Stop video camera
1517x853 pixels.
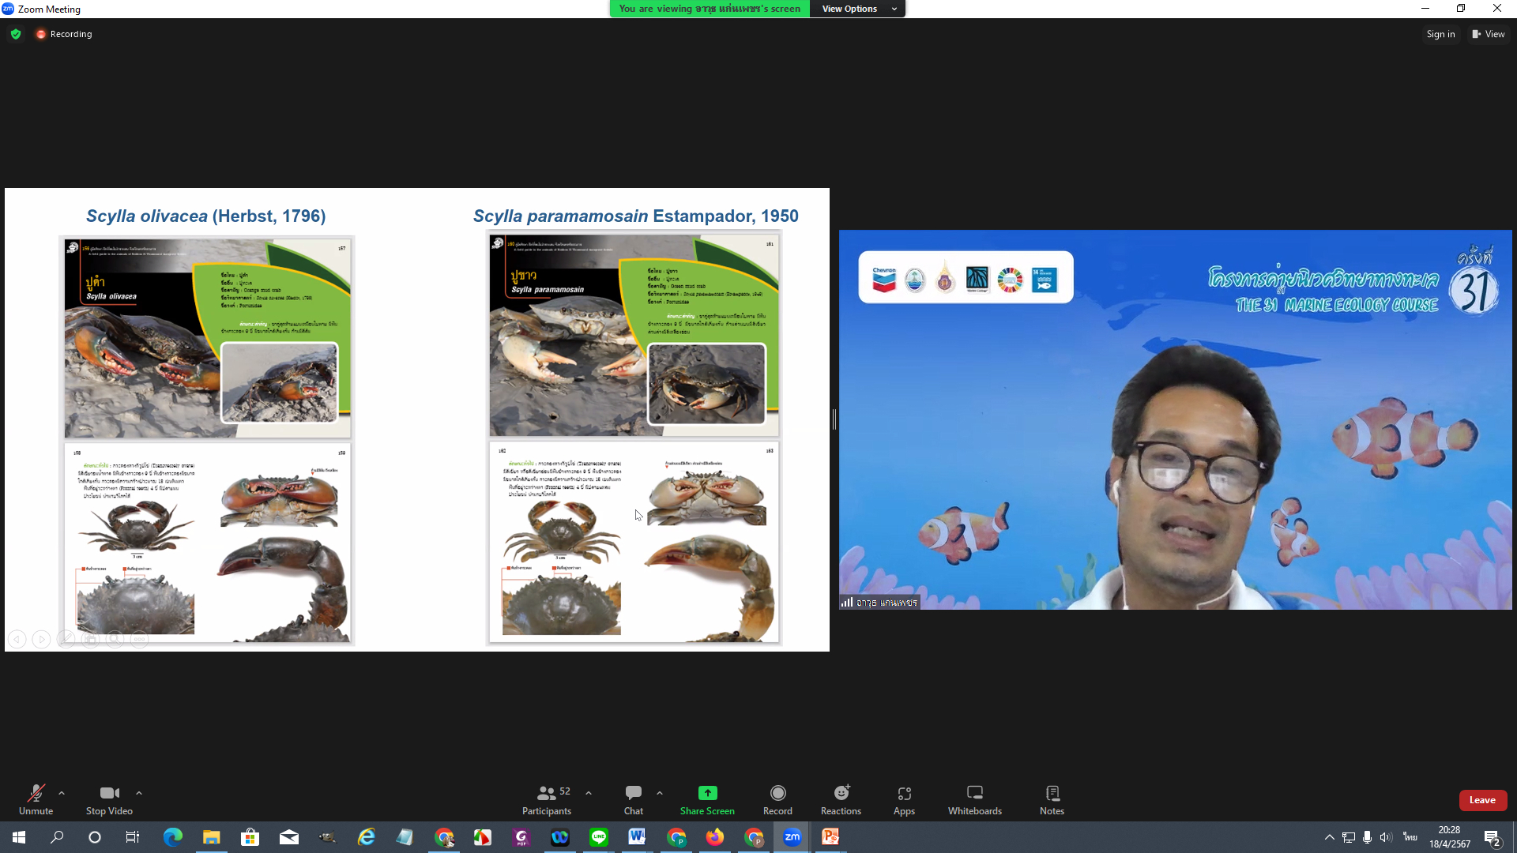[x=109, y=799]
